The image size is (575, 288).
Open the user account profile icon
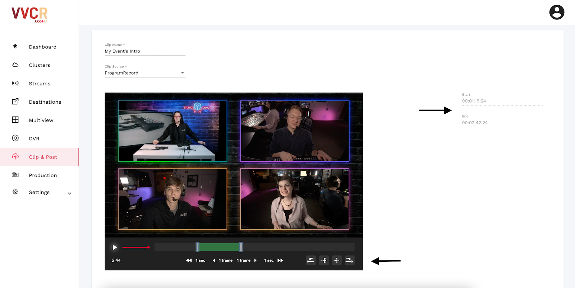coord(557,12)
